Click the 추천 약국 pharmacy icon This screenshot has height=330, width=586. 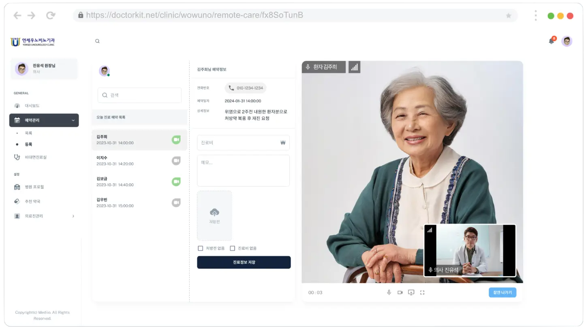(x=17, y=201)
